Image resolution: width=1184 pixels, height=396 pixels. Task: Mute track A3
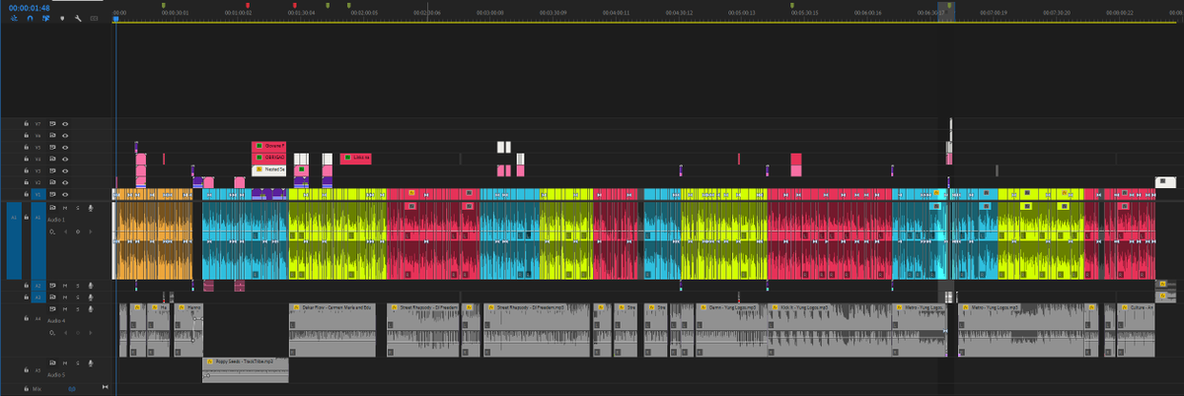[65, 297]
